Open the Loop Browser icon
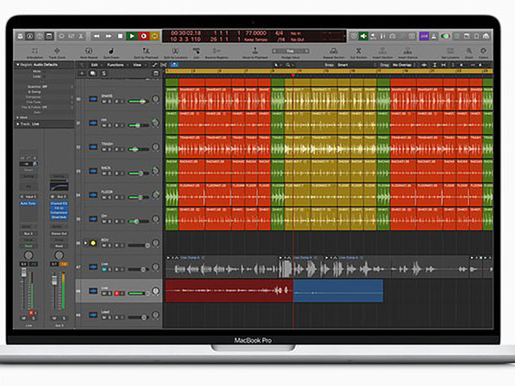 (x=476, y=36)
